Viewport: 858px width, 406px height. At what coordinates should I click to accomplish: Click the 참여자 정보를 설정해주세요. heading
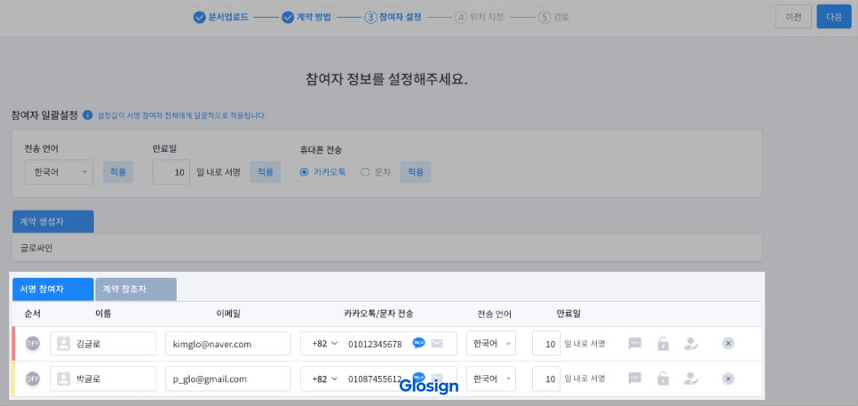pyautogui.click(x=387, y=79)
